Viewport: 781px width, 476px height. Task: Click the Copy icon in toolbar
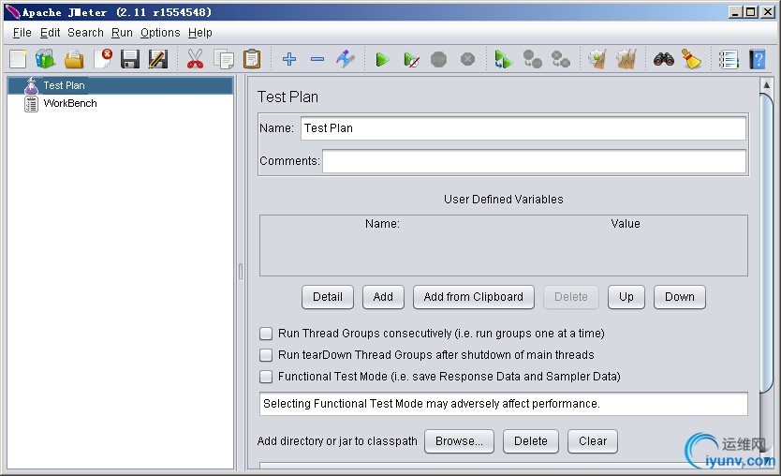(x=224, y=59)
